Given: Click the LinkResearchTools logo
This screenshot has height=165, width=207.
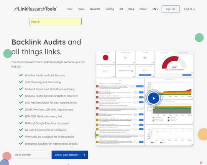Looking at the screenshot, I should point(36,9).
